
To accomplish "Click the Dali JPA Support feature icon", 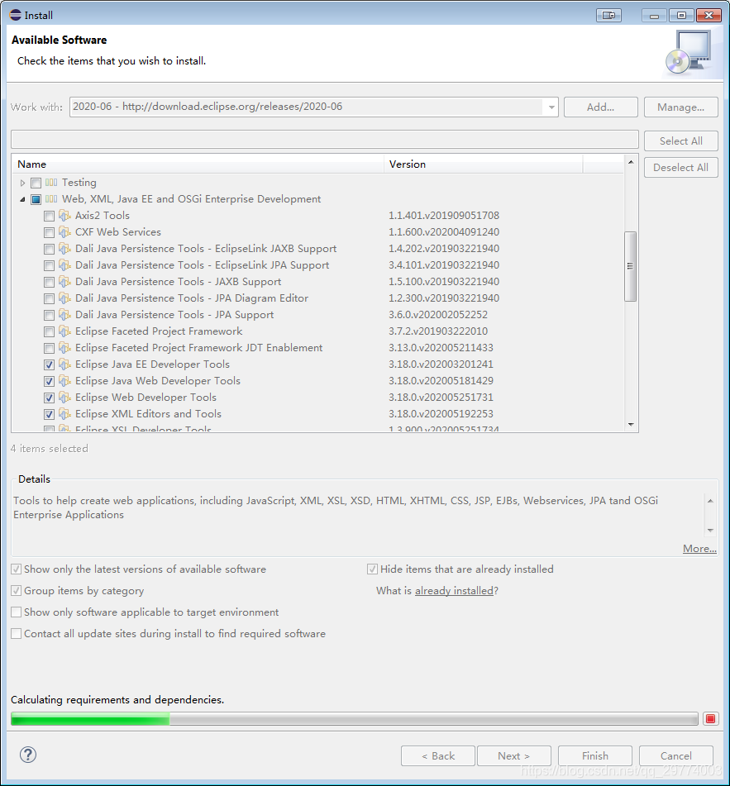I will tap(64, 315).
